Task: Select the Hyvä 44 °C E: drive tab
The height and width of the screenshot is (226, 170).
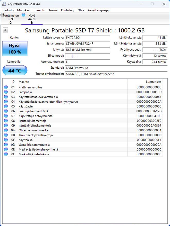Action: [32, 19]
